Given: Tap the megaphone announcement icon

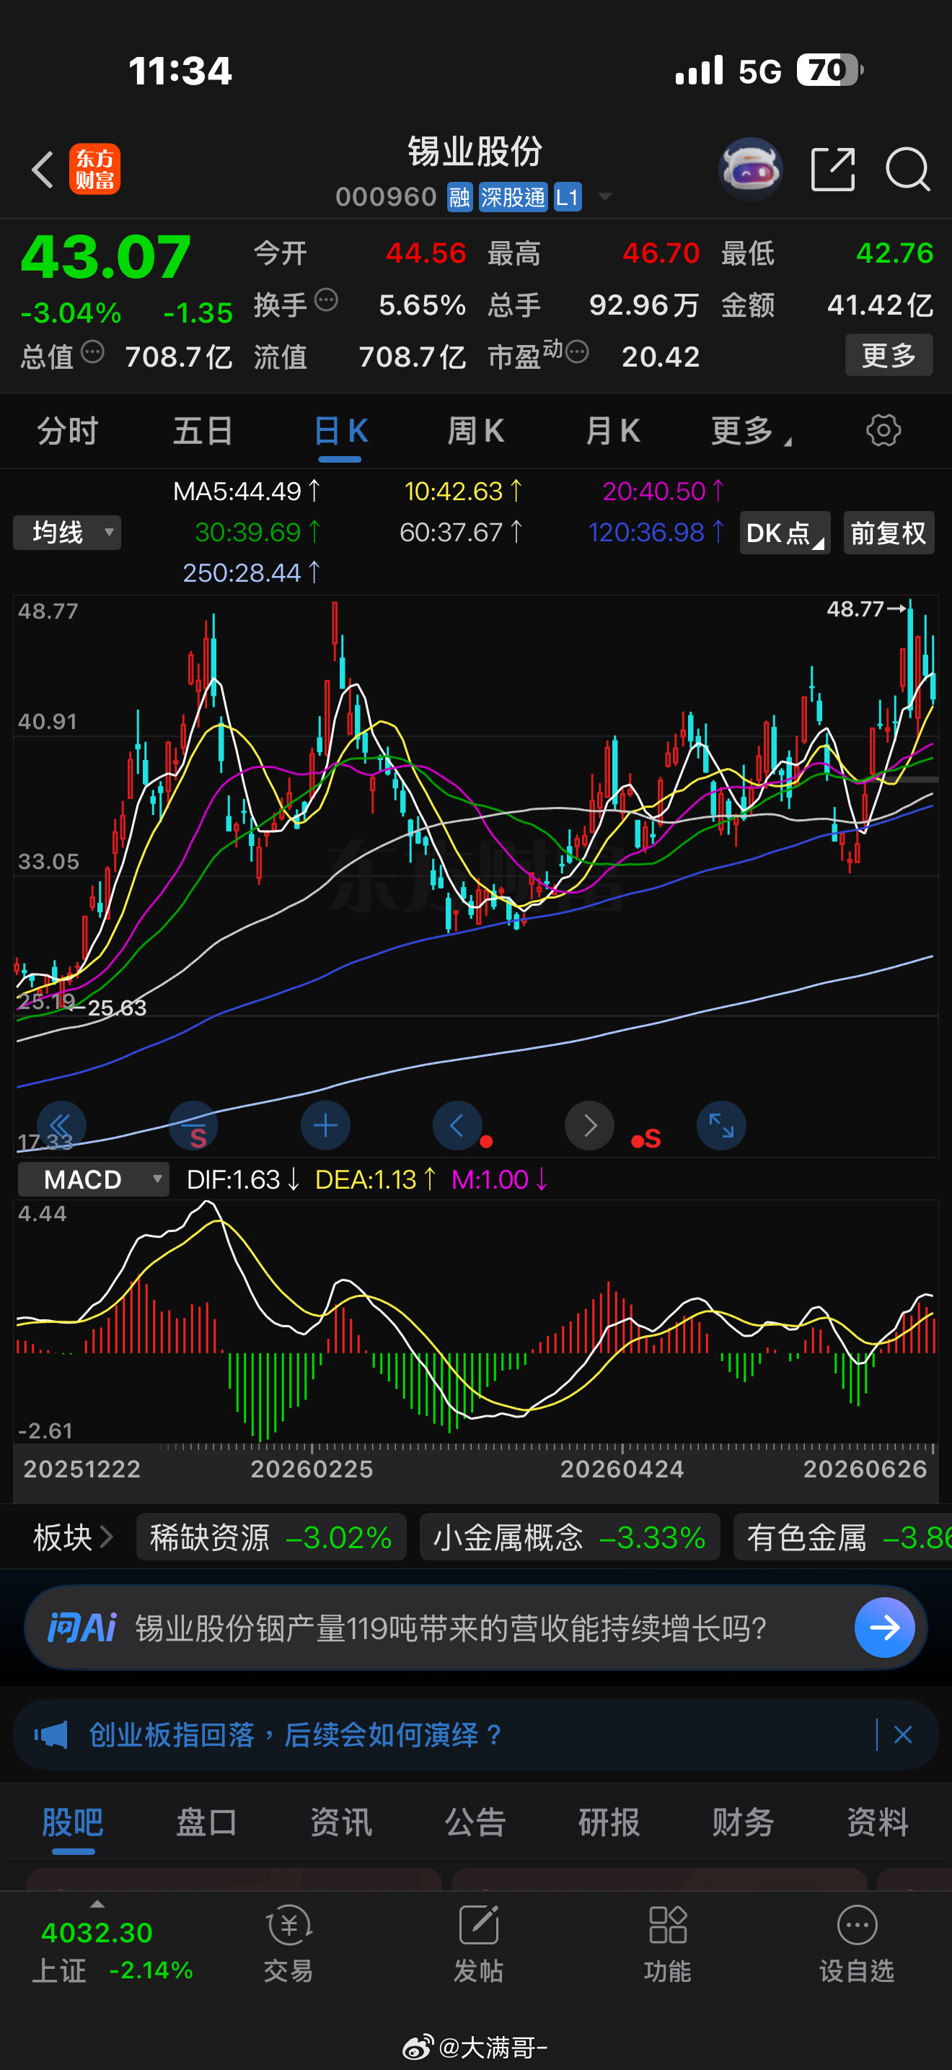Looking at the screenshot, I should point(51,1734).
